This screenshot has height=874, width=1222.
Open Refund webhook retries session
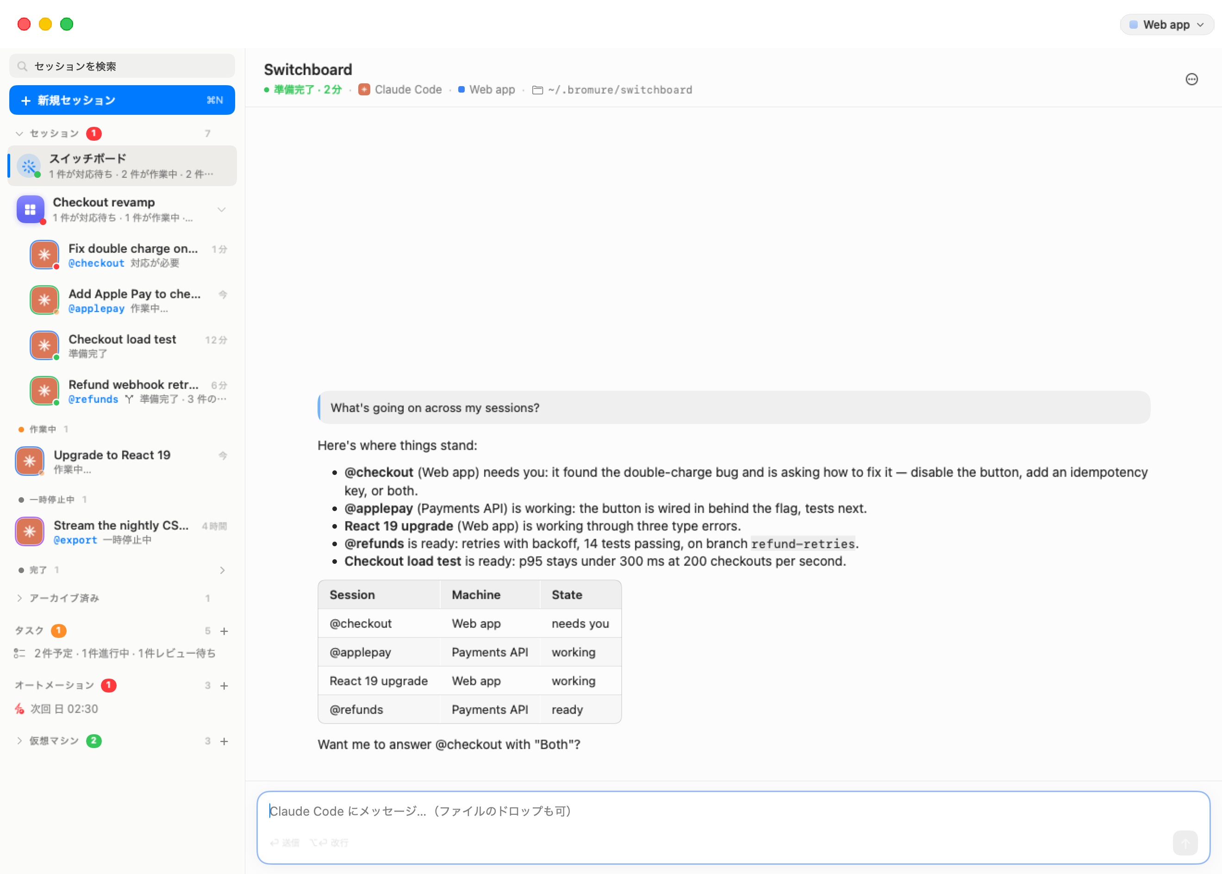coord(129,391)
